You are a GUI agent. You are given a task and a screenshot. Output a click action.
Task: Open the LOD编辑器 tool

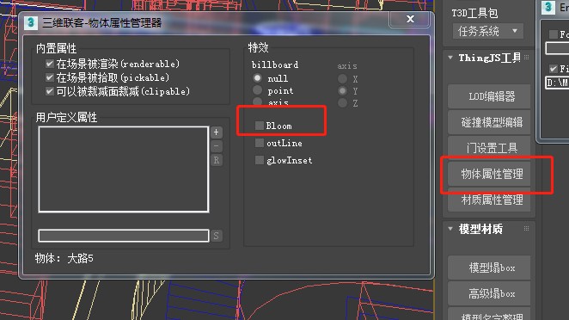tap(489, 96)
